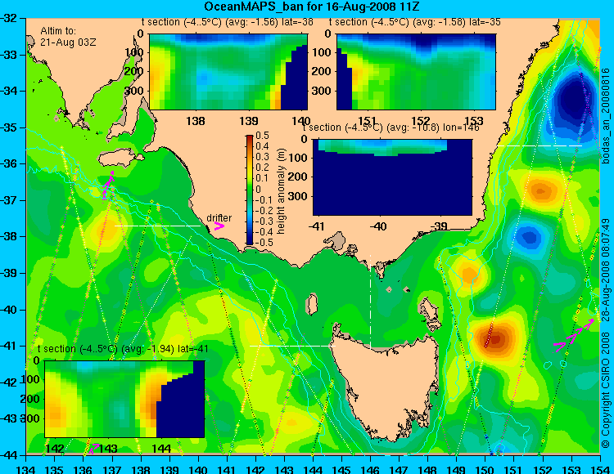Click the '28-Aug-2008 08:07:49' timestamp
This screenshot has height=474, width=614.
(606, 269)
